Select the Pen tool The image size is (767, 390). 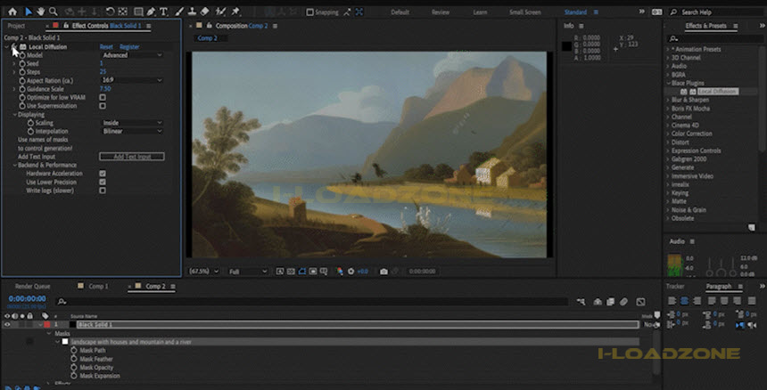(x=151, y=12)
